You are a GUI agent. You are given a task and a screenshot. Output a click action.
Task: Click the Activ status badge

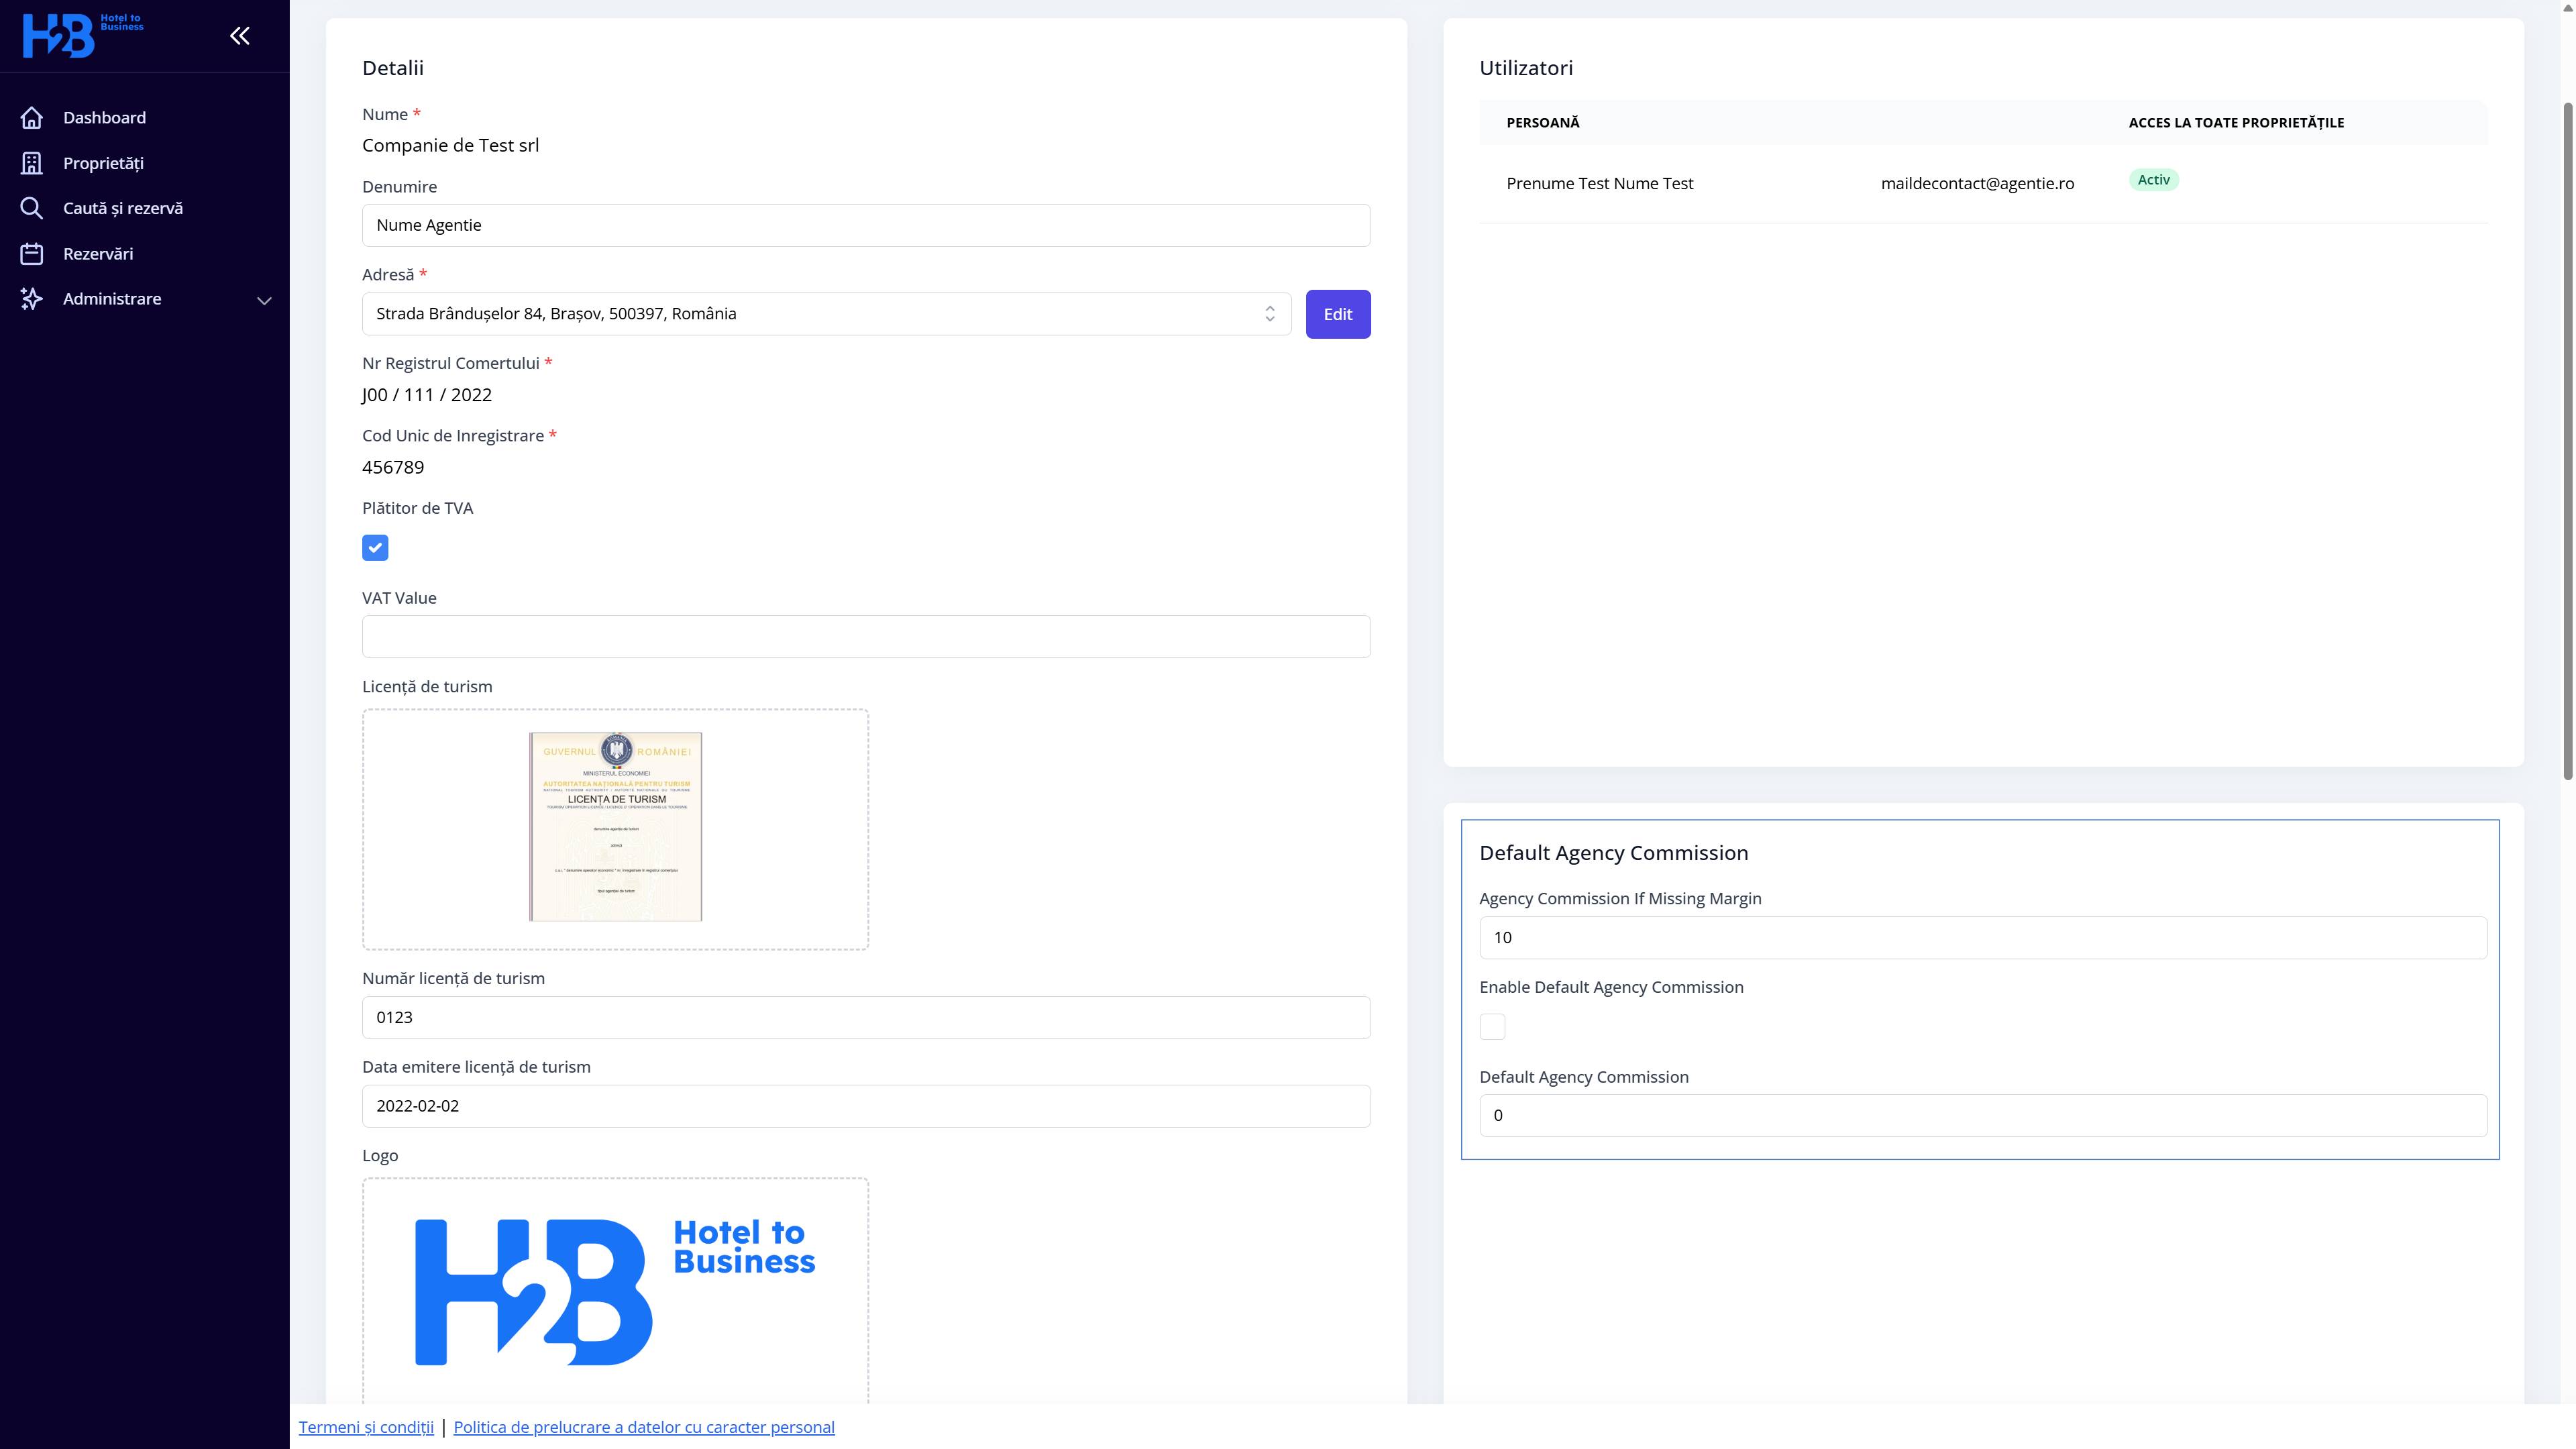pos(2153,180)
